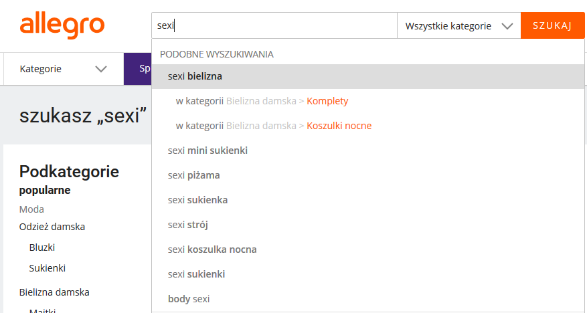Open the Wszystkie kategorie dropdown
The height and width of the screenshot is (313, 587).
click(459, 26)
